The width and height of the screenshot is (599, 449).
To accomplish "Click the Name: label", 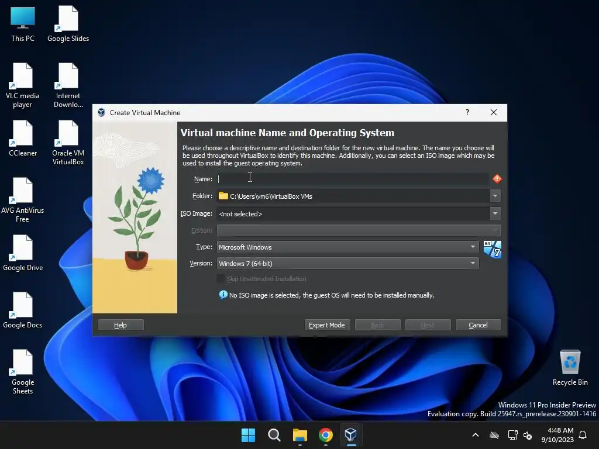I will tap(203, 179).
